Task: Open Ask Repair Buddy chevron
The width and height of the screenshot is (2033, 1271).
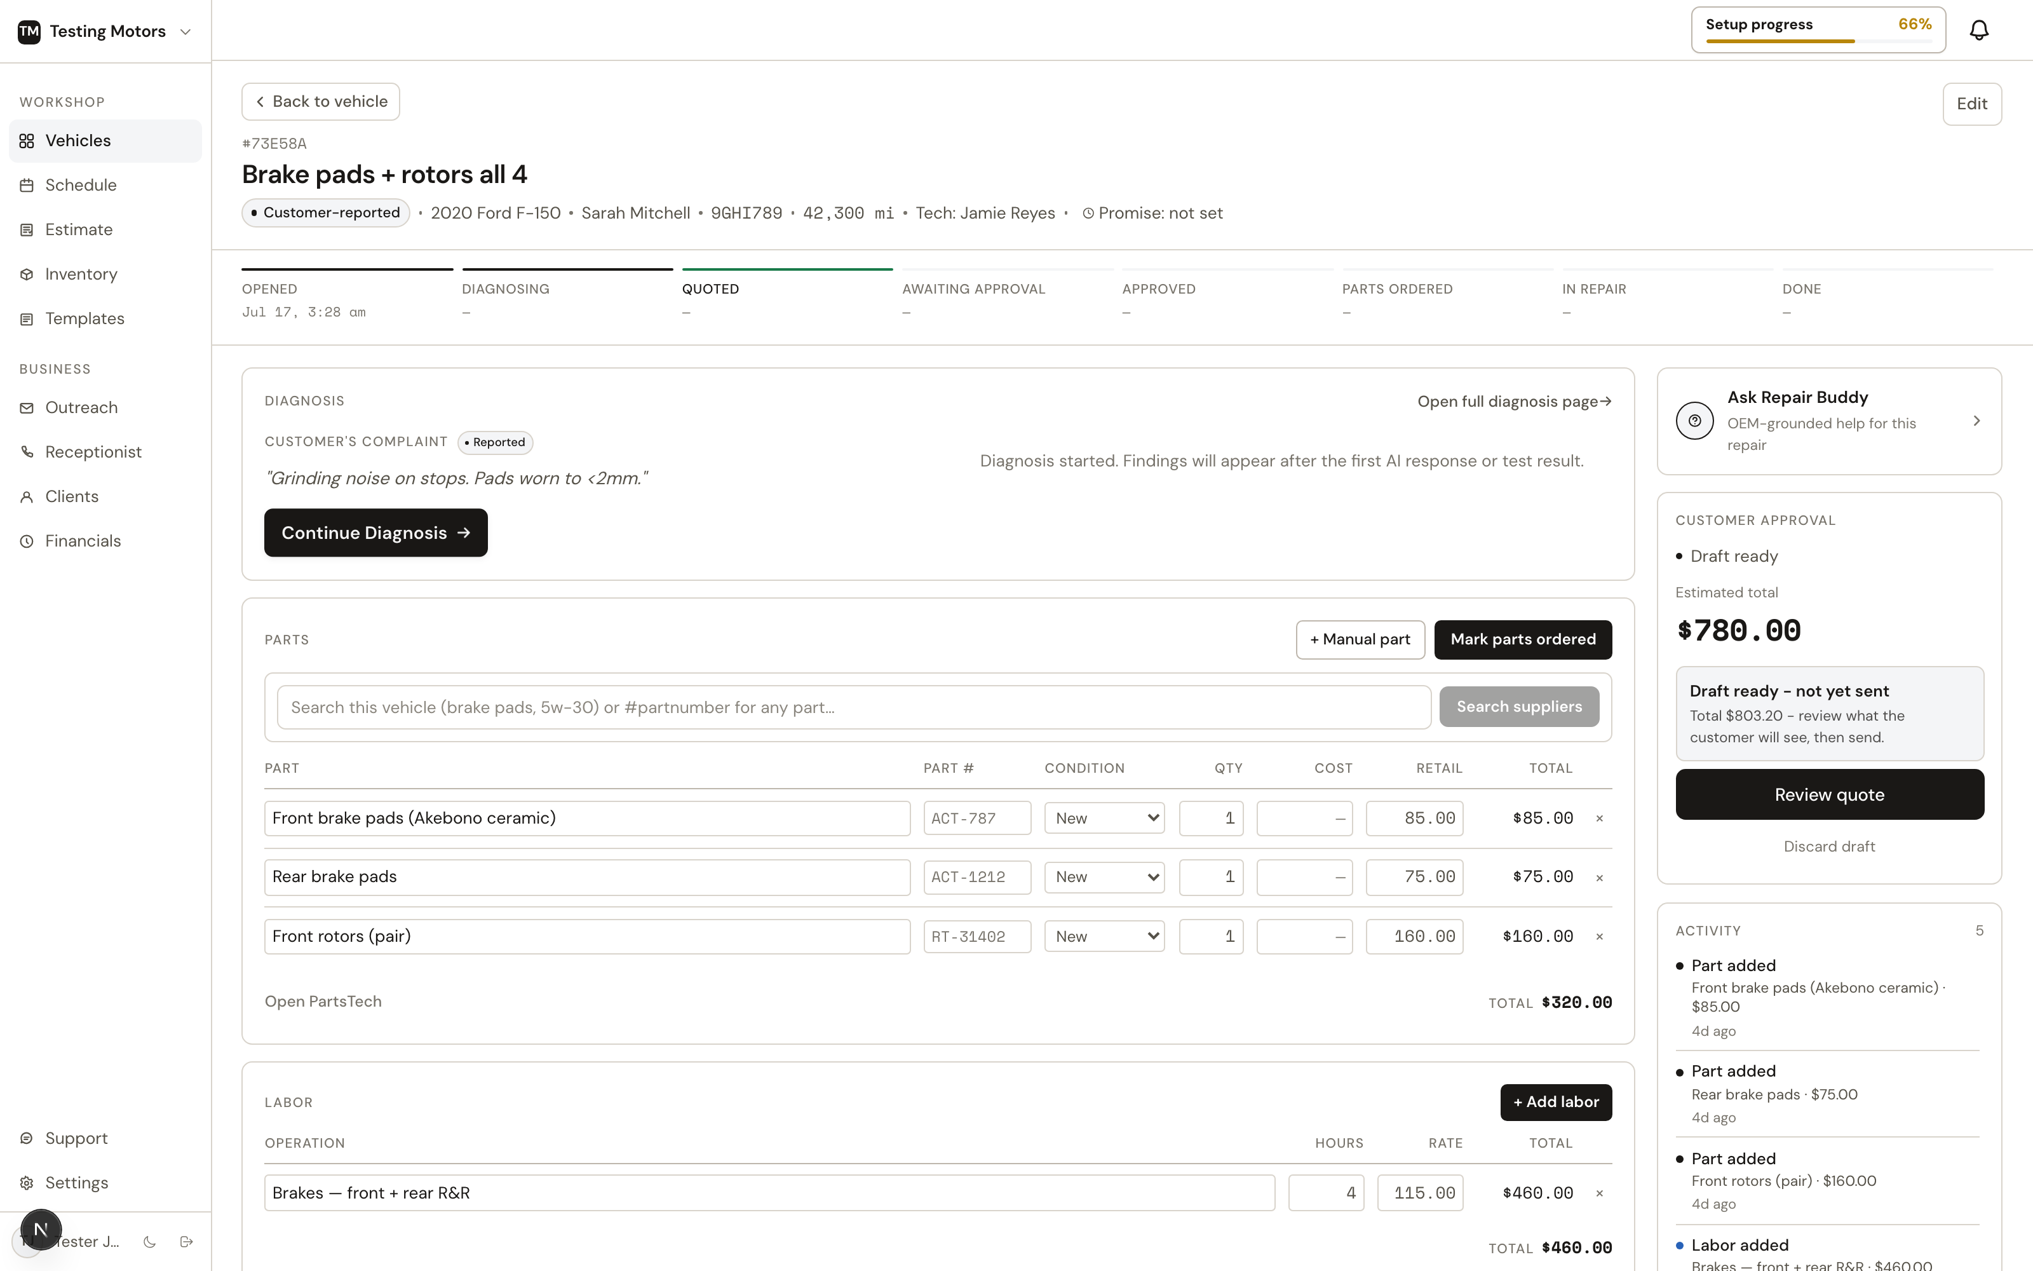Action: point(1976,421)
